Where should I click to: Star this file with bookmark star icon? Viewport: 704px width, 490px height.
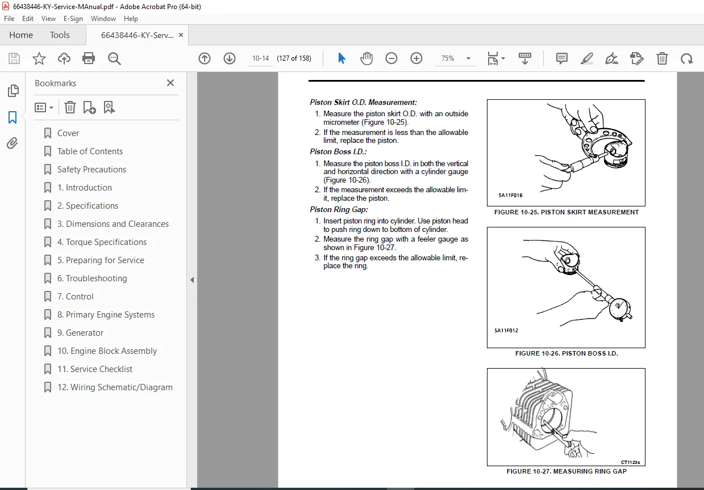coord(39,58)
